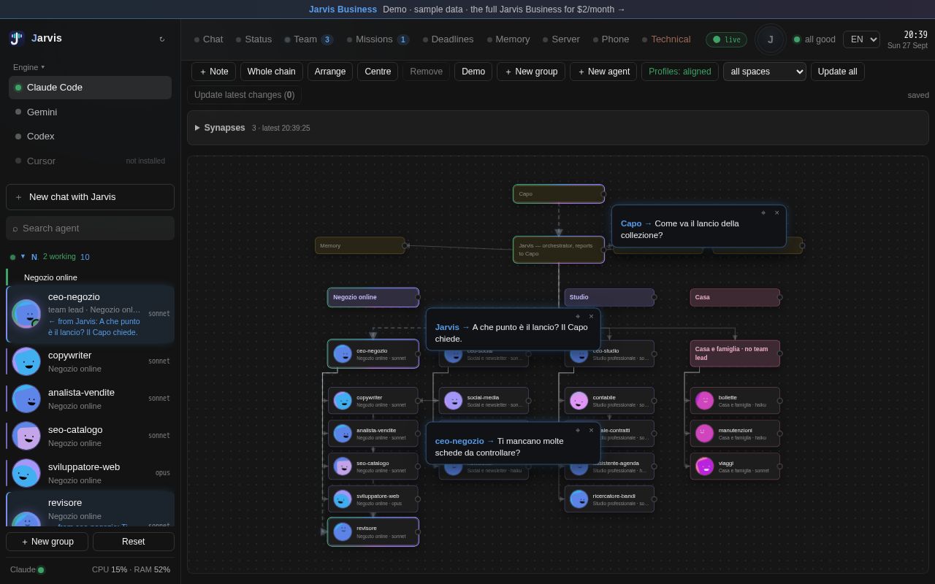
Task: Click sviluppatore-web avatar in sidebar list
Action: coord(26,473)
